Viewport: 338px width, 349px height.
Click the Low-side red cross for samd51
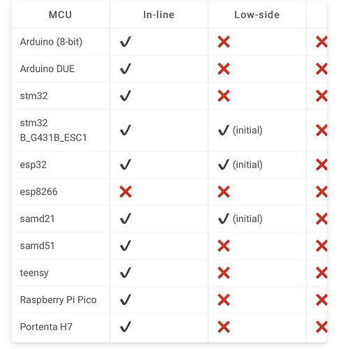(224, 246)
